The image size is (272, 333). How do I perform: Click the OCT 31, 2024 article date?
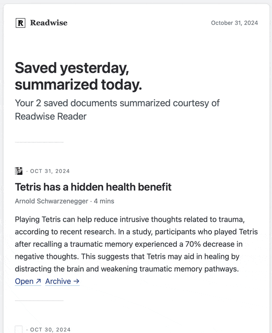click(50, 171)
